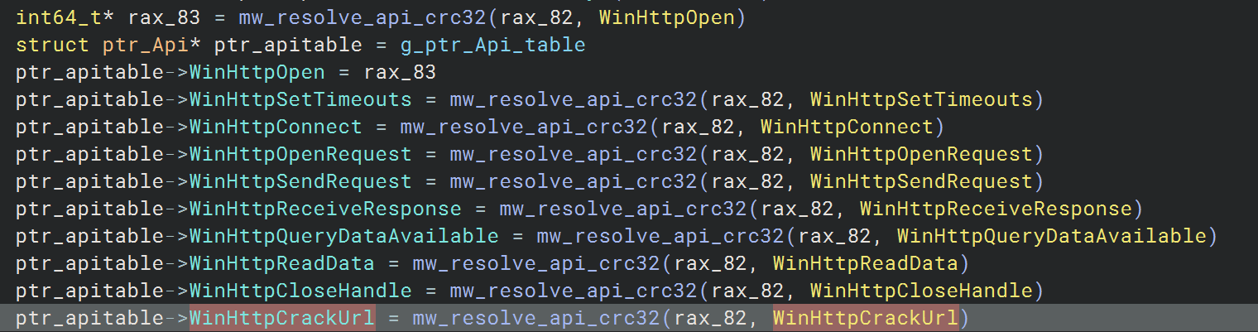Select the WinHttpSendRequest struct field
The height and width of the screenshot is (332, 1258).
(x=300, y=181)
